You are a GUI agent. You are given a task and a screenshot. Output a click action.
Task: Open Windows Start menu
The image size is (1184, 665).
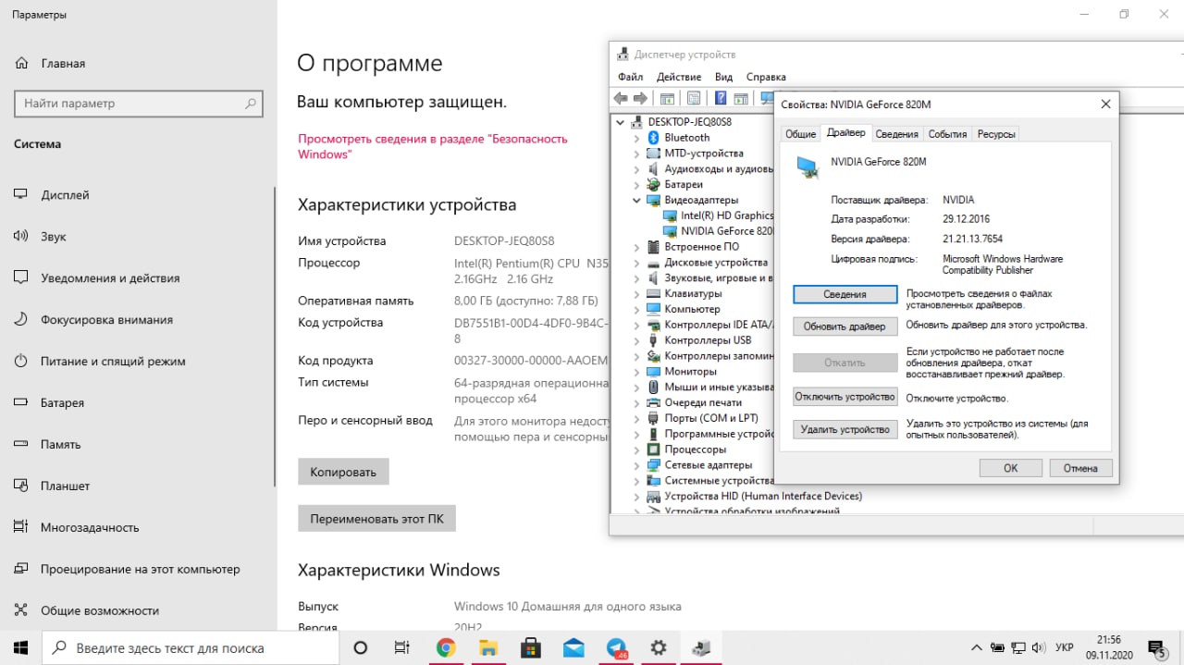(x=21, y=647)
